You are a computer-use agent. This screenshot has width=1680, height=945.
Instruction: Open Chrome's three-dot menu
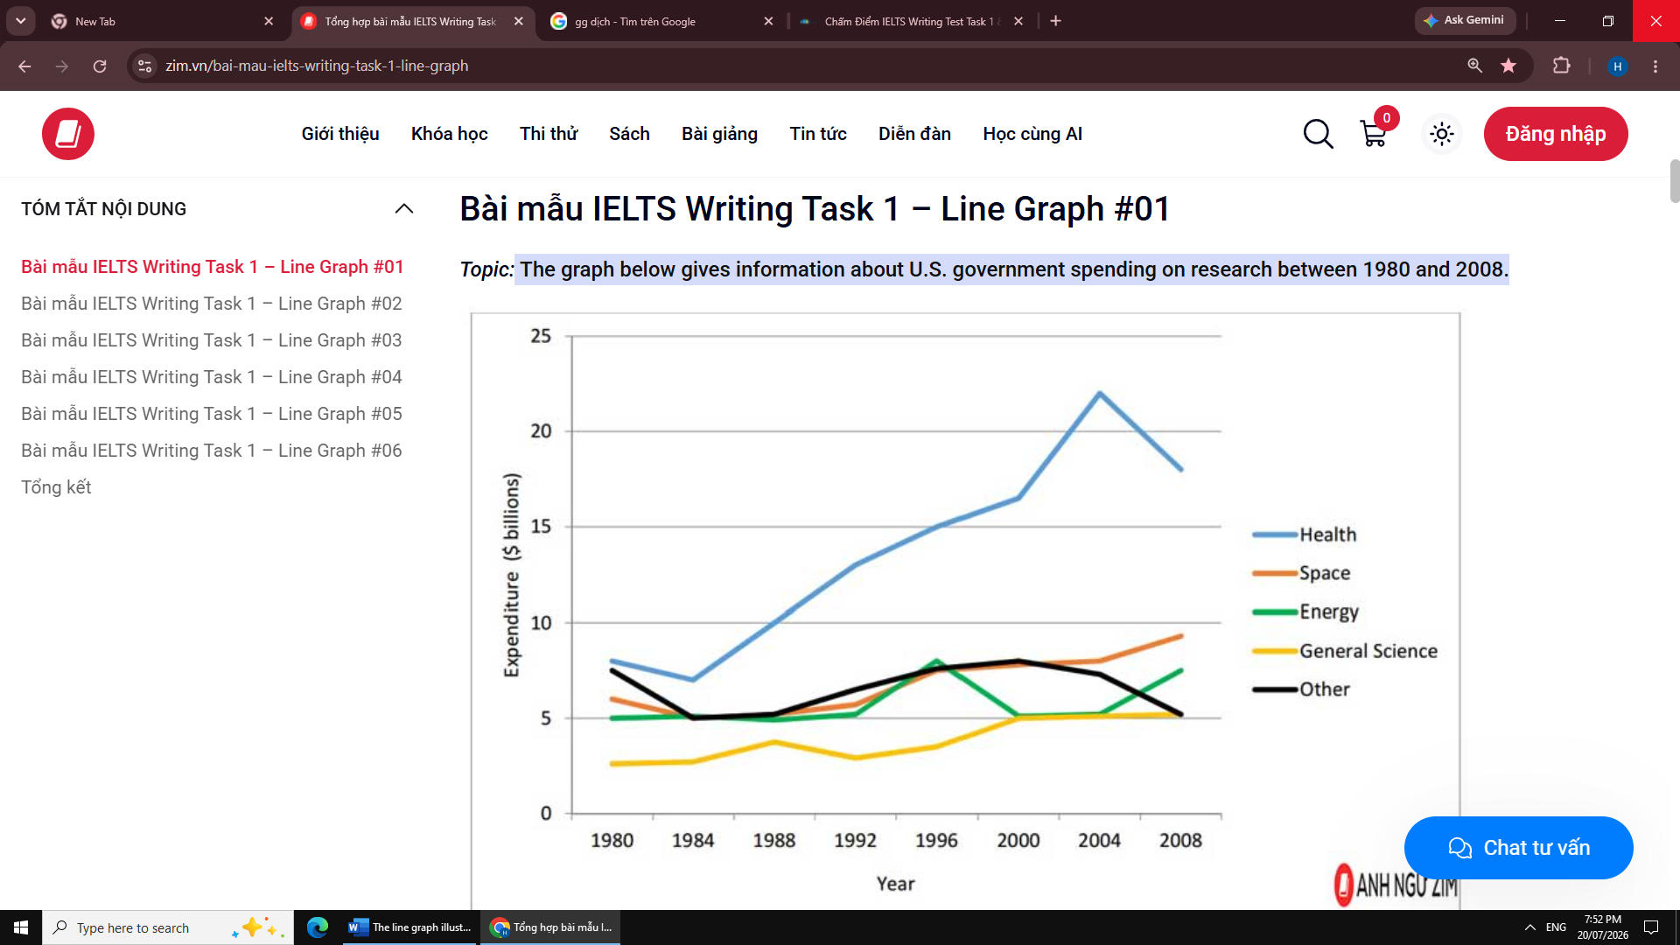(x=1655, y=66)
